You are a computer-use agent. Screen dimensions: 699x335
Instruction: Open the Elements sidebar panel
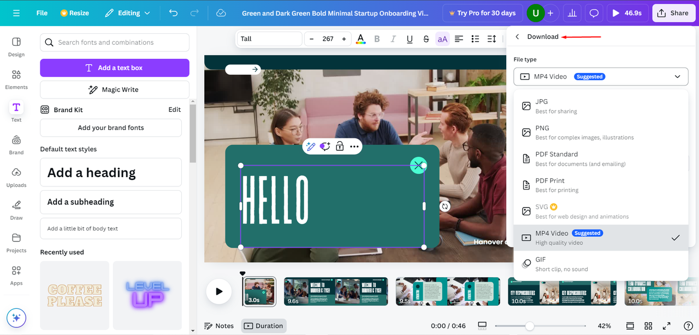pyautogui.click(x=16, y=80)
